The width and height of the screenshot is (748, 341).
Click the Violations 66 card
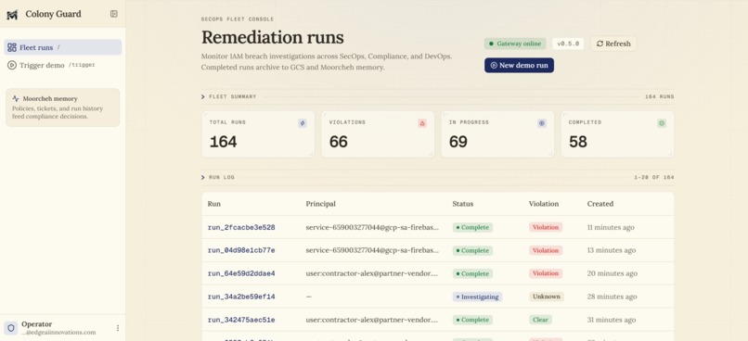pyautogui.click(x=378, y=134)
